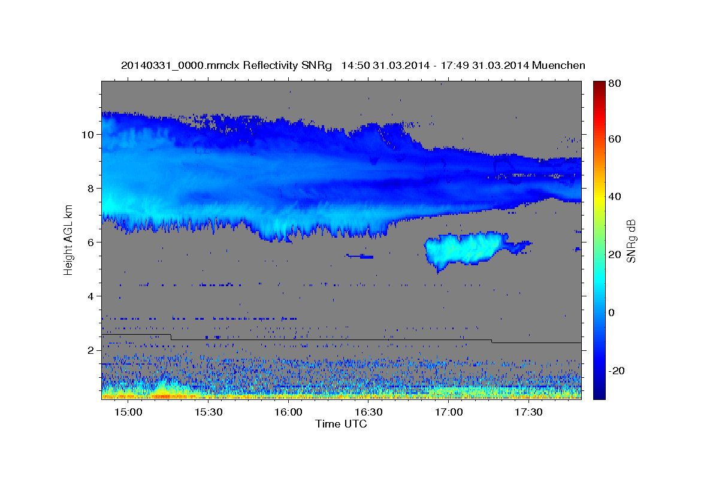The image size is (719, 479).
Task: Click the height label '6'
Action: coord(92,242)
